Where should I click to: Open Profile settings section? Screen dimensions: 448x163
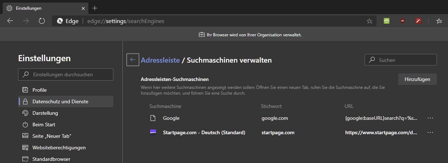click(66, 90)
